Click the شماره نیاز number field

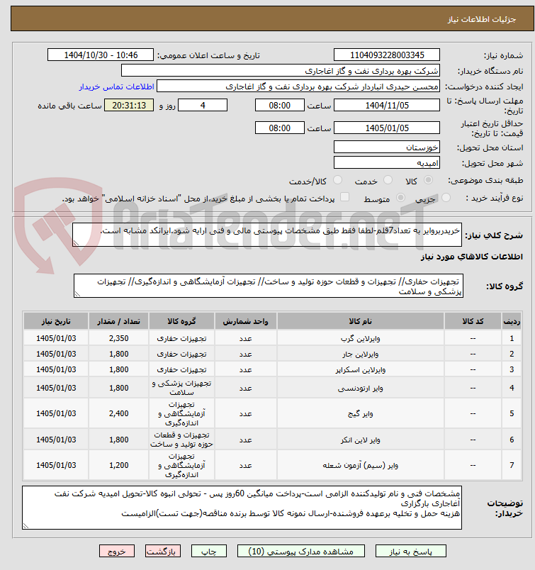[387, 55]
